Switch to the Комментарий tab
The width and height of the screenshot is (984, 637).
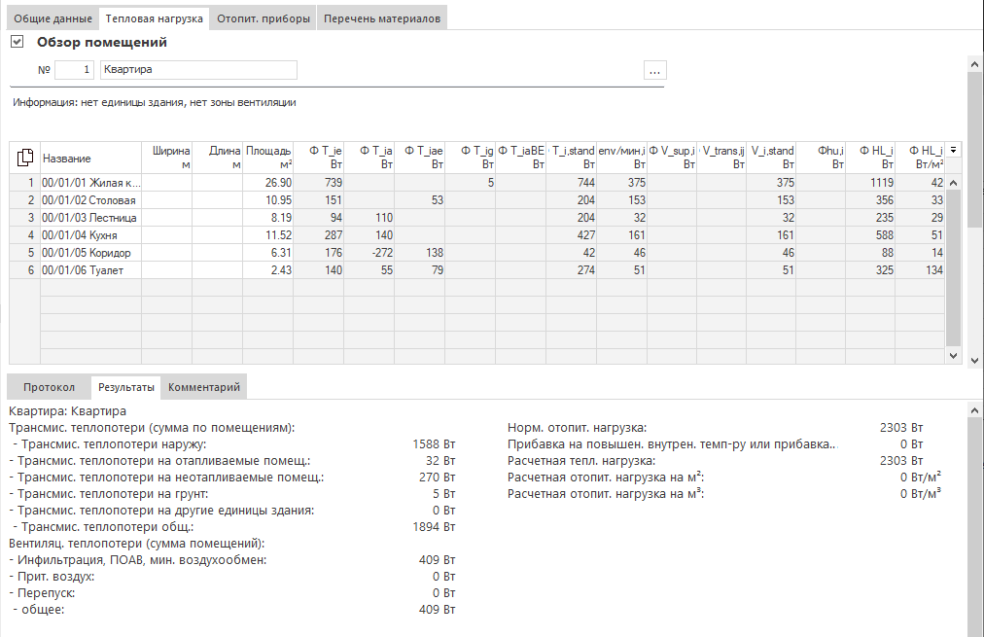coord(204,387)
